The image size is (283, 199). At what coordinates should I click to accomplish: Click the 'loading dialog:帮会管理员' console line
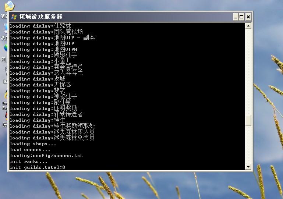click(46, 67)
